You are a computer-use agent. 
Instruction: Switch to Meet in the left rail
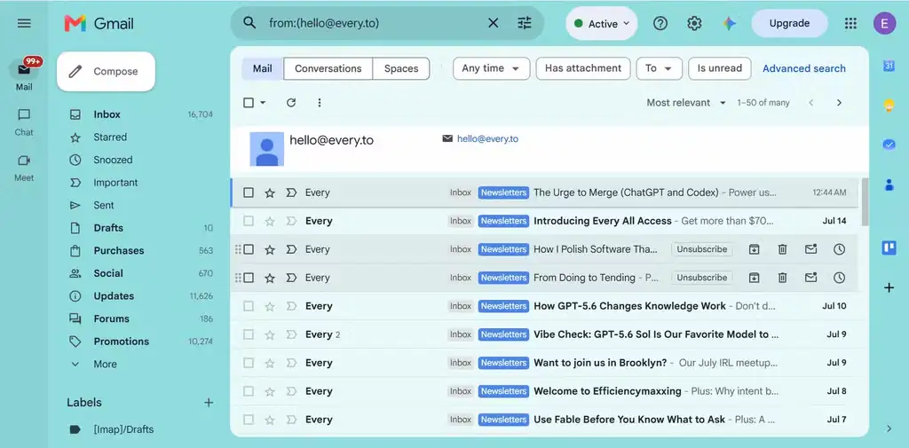(x=24, y=168)
